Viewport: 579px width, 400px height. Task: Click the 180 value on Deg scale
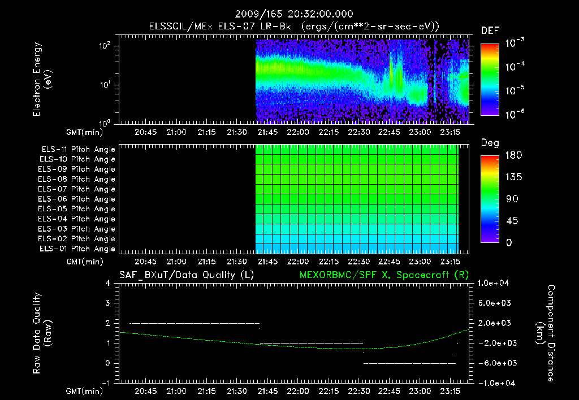coord(513,155)
